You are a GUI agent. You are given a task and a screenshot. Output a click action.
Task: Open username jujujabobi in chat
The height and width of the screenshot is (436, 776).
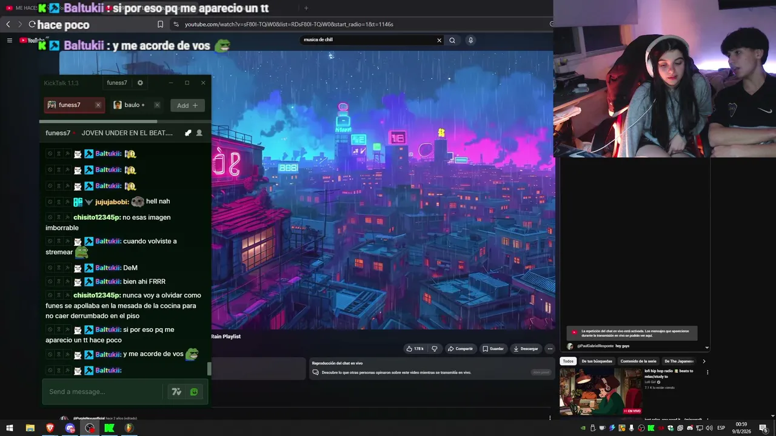tap(111, 202)
